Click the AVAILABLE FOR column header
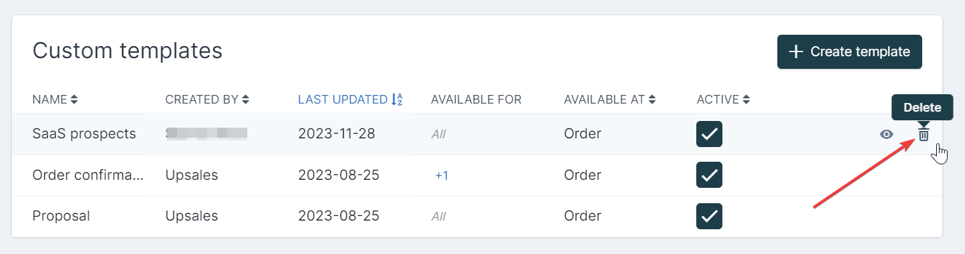965x254 pixels. tap(476, 100)
